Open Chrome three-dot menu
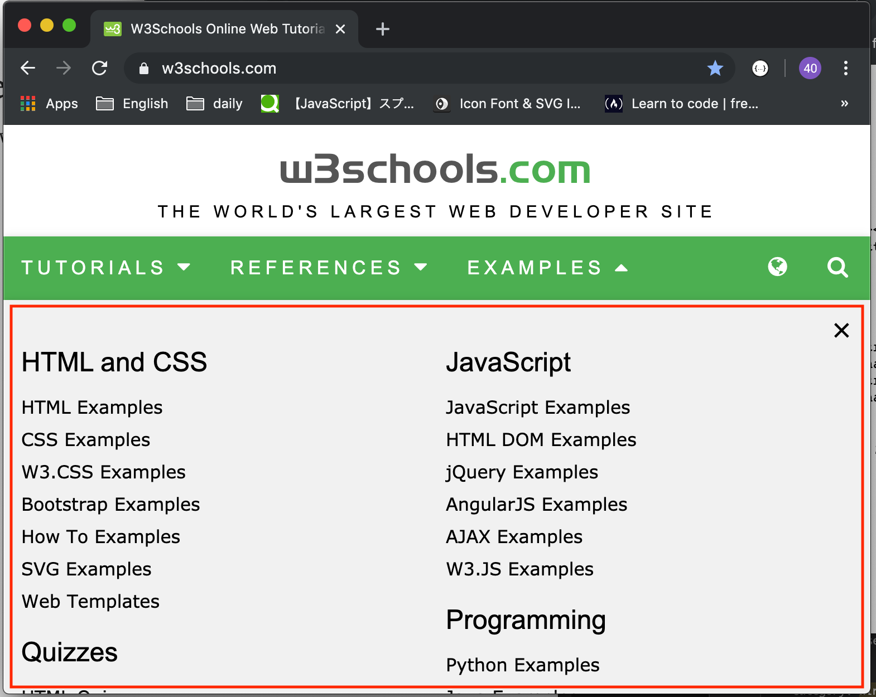Viewport: 876px width, 697px height. [846, 68]
